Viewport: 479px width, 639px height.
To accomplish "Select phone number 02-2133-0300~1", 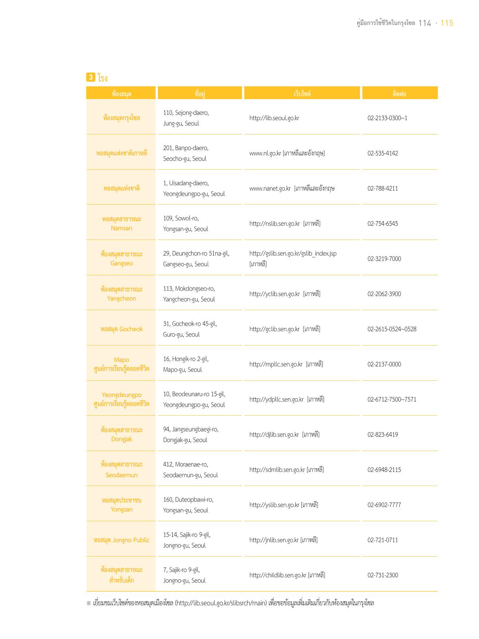I will tap(387, 118).
